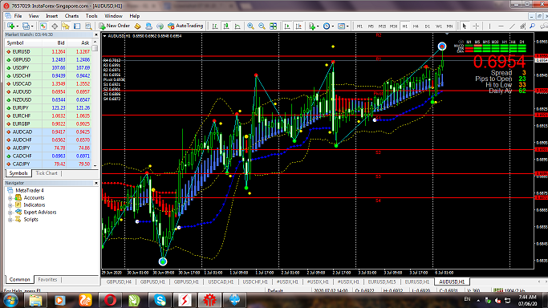548x308 pixels.
Task: Switch timeframe to M1
Action: click(x=359, y=26)
